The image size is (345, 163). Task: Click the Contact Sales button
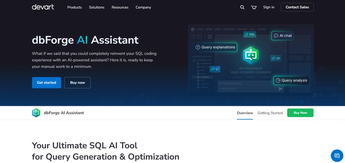click(297, 7)
